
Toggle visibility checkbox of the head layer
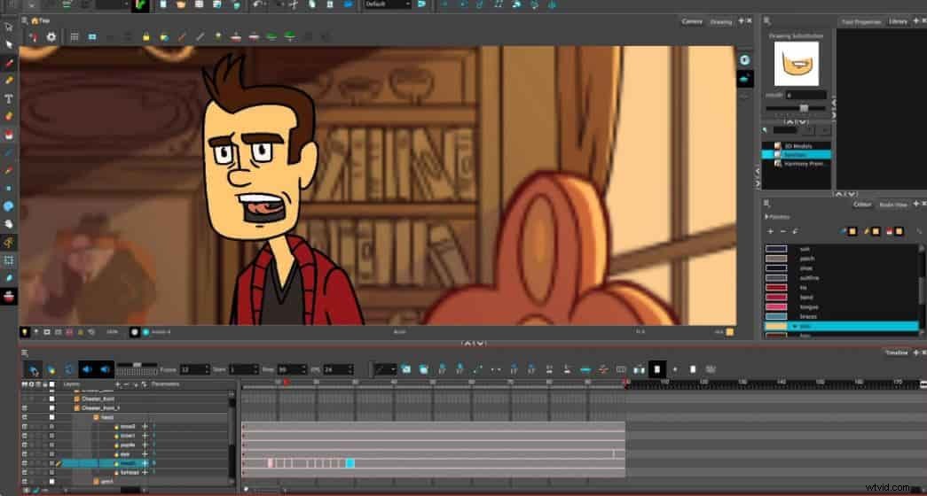[x=51, y=417]
